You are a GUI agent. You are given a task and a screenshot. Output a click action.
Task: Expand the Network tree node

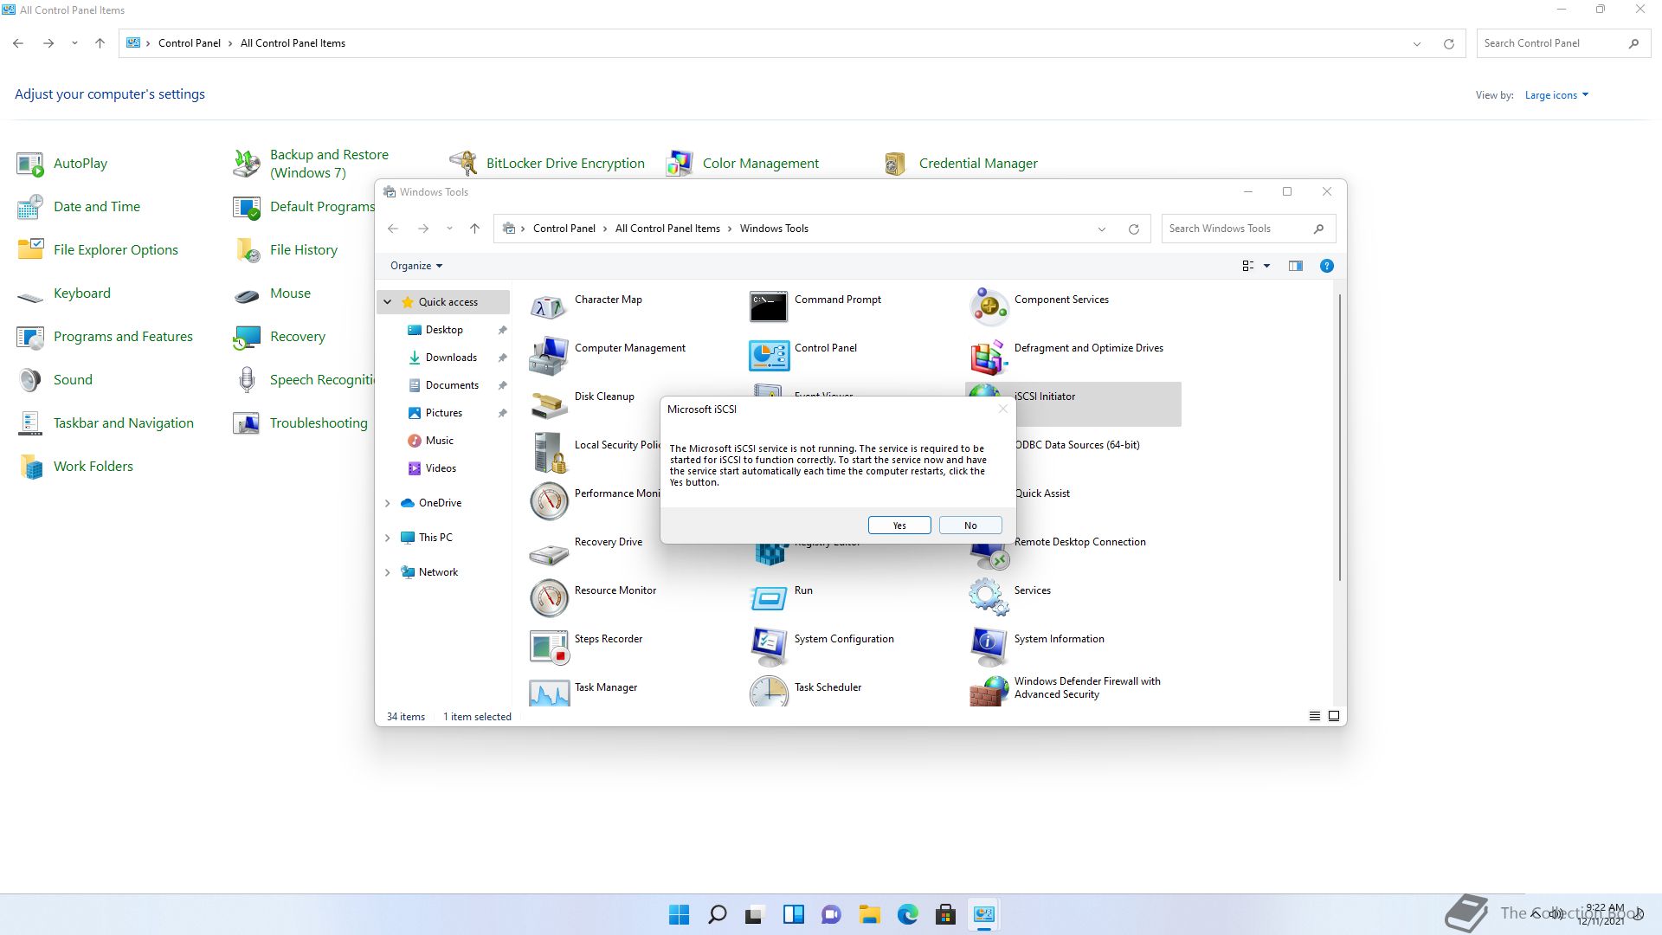click(x=388, y=572)
